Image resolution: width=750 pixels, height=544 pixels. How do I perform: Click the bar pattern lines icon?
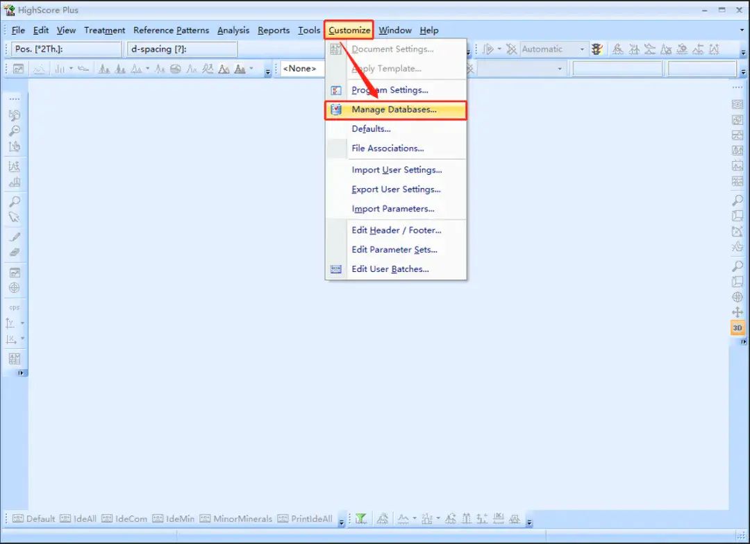(x=60, y=69)
